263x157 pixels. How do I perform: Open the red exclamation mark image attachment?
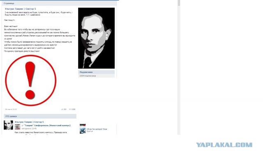[31, 81]
